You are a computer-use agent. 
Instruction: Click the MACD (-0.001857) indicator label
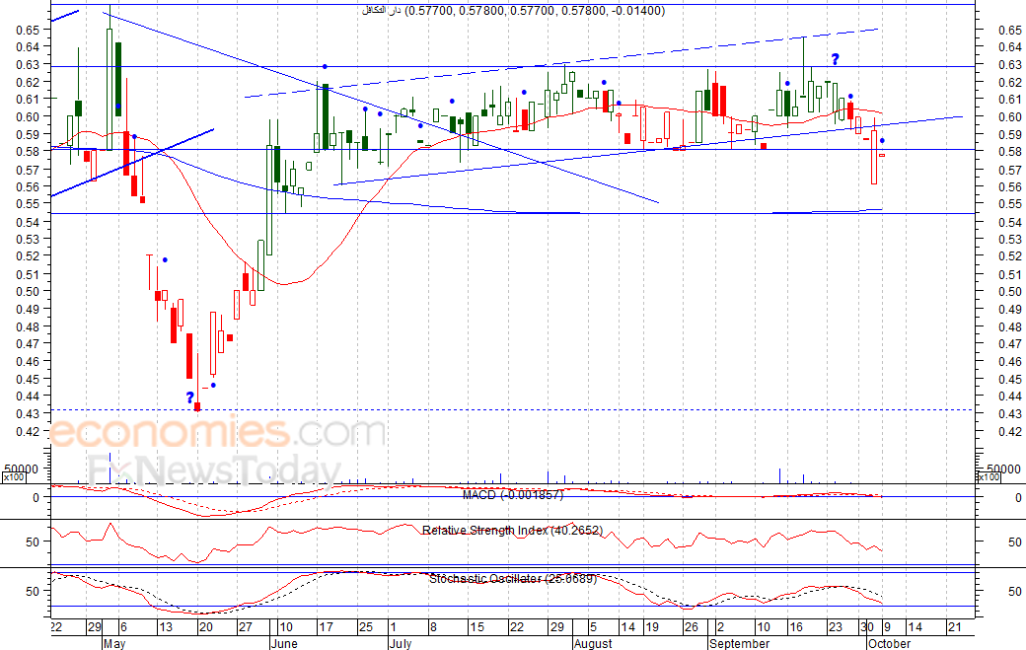tap(512, 495)
